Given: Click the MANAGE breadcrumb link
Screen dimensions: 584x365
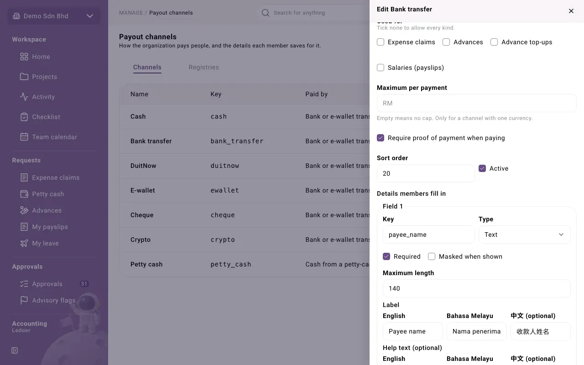Looking at the screenshot, I should coord(131,13).
